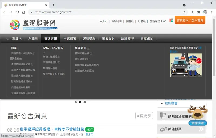This screenshot has width=216, height=138.
Task: Bookmark this page with the star icon
Action: pos(184,12)
